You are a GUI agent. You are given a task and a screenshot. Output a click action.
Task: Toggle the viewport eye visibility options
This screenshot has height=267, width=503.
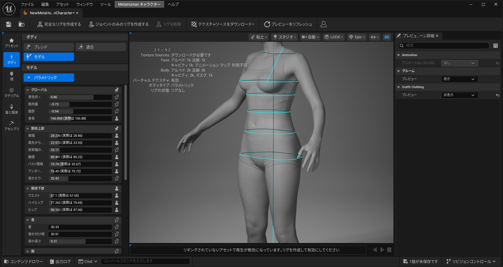click(x=375, y=37)
